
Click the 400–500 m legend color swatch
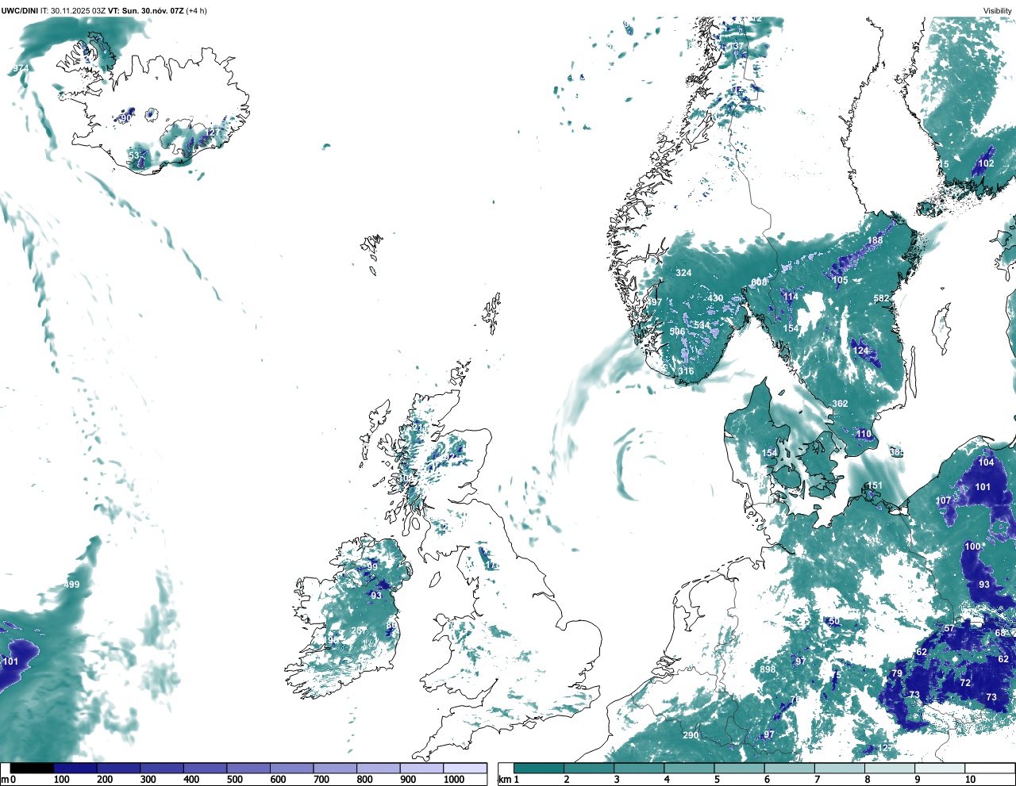point(205,768)
